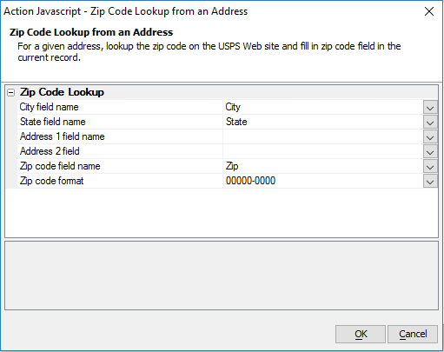Click the OK button
The width and height of the screenshot is (444, 352).
tap(361, 334)
